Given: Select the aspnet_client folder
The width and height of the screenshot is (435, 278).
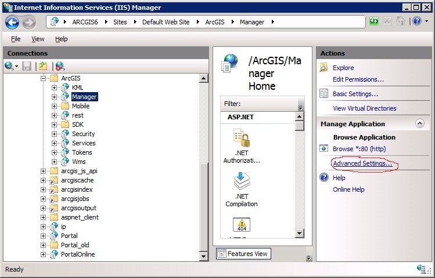Looking at the screenshot, I should (80, 217).
